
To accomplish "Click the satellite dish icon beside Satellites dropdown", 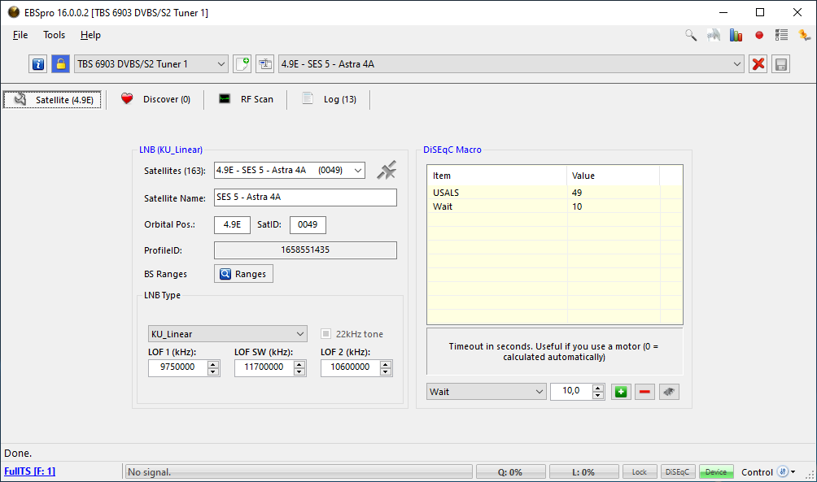I will (387, 171).
